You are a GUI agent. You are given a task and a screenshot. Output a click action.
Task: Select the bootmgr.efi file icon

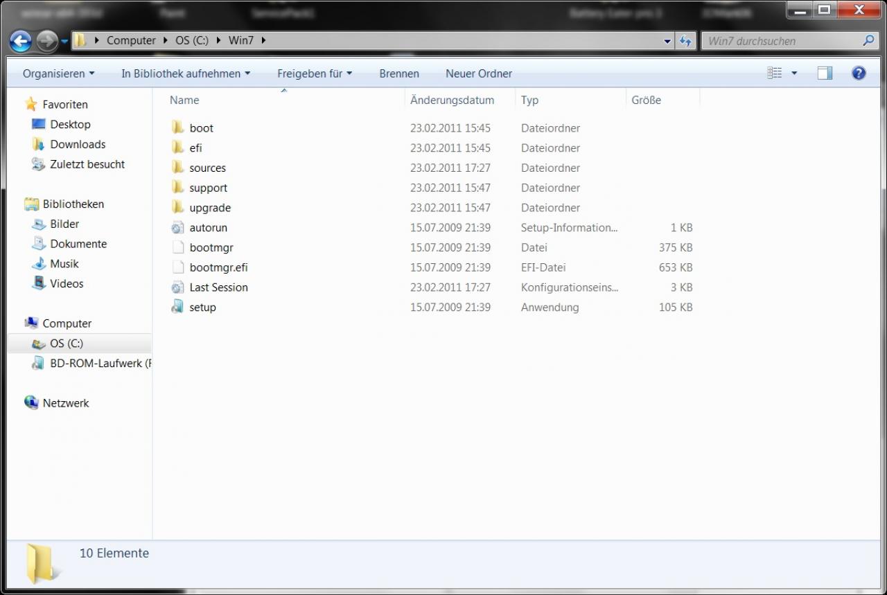[178, 267]
